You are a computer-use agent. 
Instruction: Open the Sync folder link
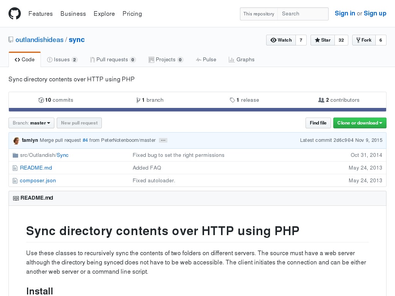(63, 155)
